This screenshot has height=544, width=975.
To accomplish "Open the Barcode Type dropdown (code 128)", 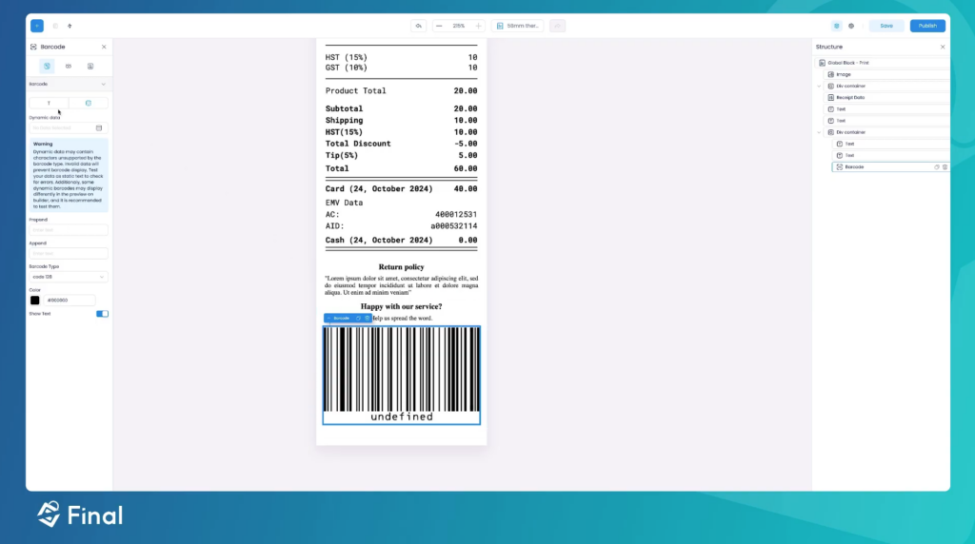I will pos(69,277).
